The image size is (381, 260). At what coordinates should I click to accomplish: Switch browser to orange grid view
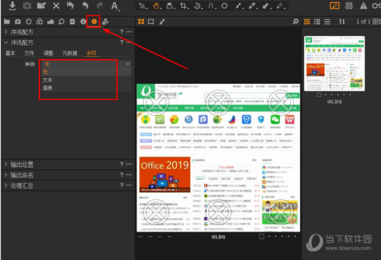click(x=307, y=21)
